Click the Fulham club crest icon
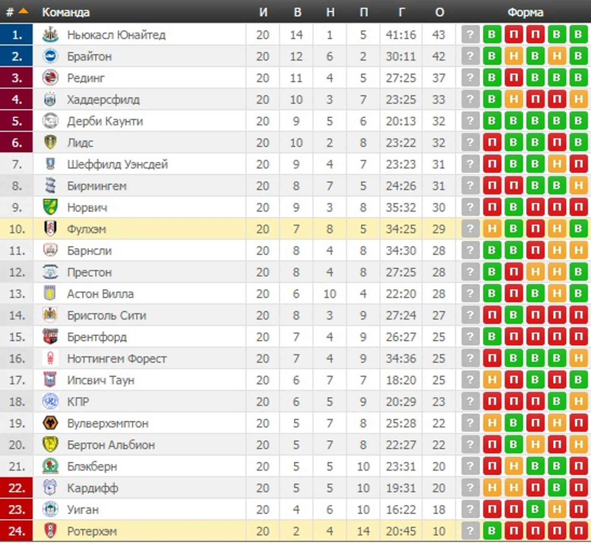 50,229
